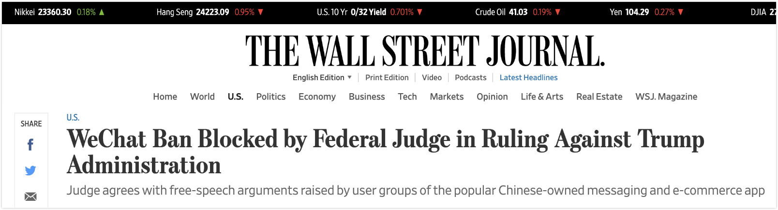
Task: Share article via email envelope icon
Action: click(x=30, y=196)
